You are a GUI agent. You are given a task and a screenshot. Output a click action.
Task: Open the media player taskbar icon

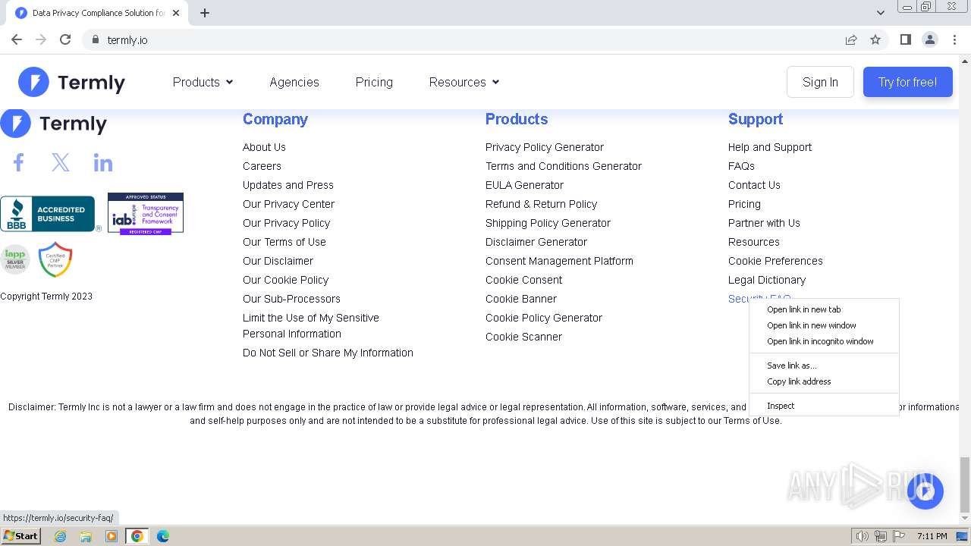(112, 536)
